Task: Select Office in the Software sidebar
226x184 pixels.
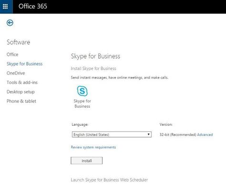Action: [12, 54]
